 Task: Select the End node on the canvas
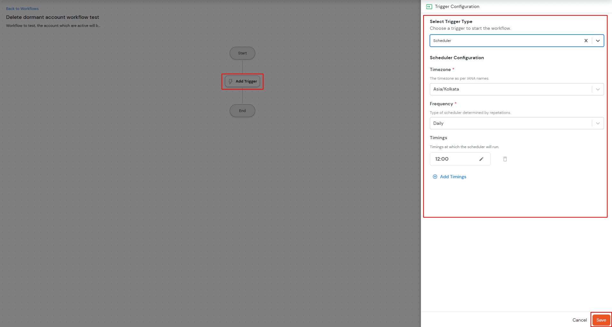click(242, 110)
